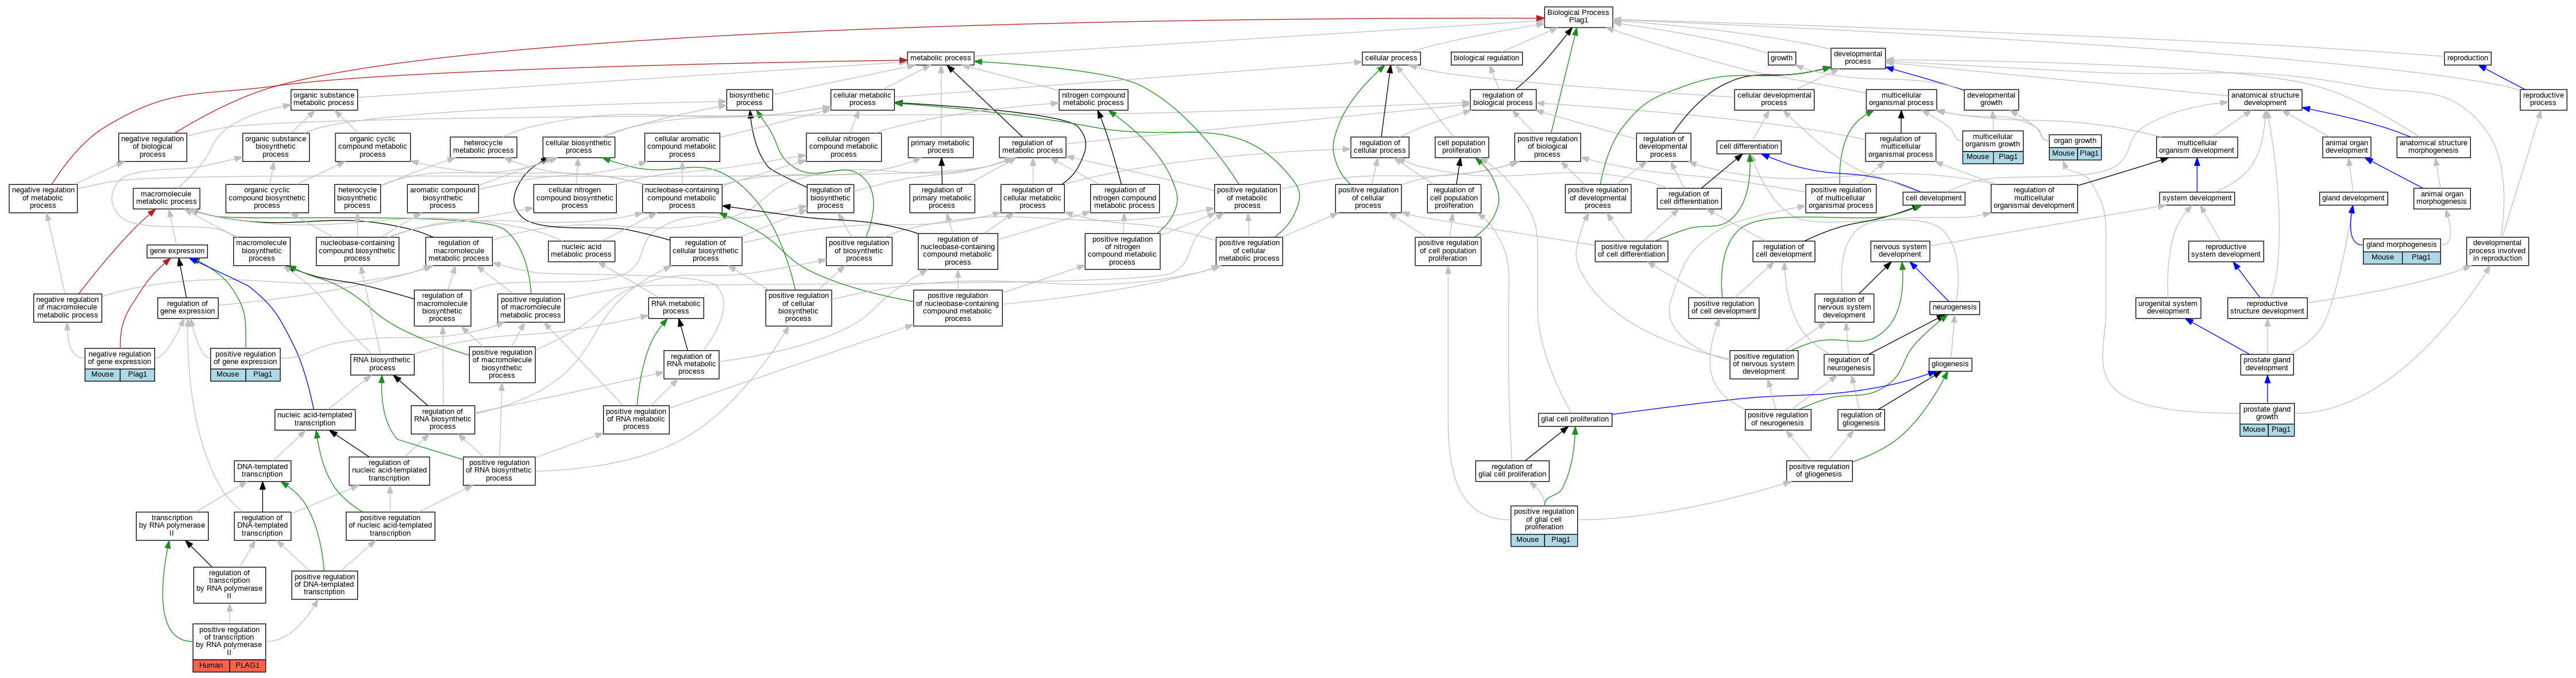
Task: Click the 'nucleic acid metabolic process' node
Action: [x=581, y=251]
